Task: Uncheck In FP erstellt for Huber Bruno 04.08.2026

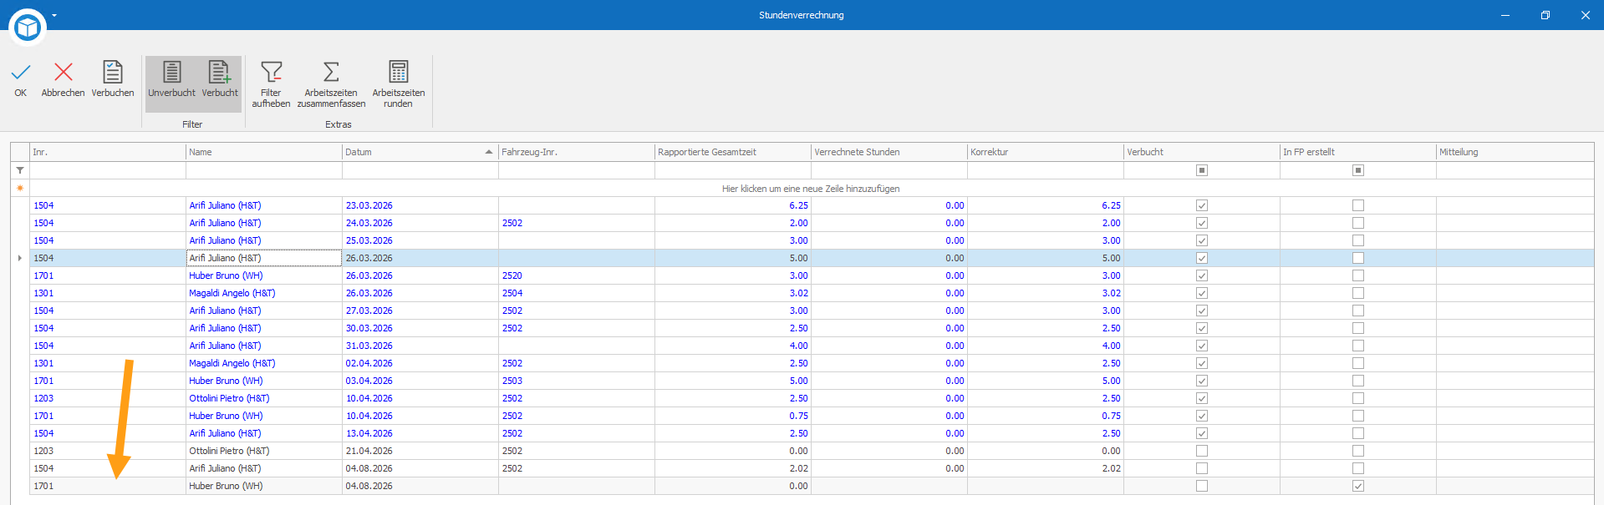Action: [x=1358, y=486]
